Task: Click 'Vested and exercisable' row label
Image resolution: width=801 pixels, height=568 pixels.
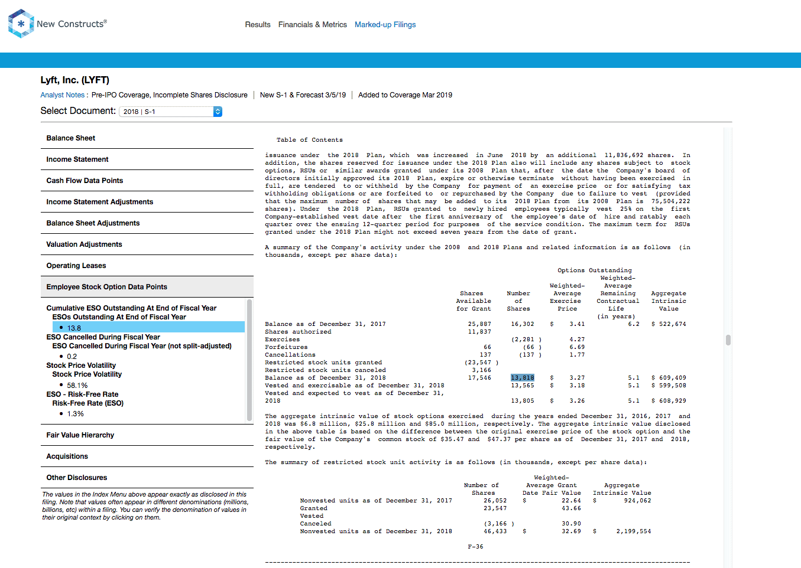Action: click(x=354, y=386)
